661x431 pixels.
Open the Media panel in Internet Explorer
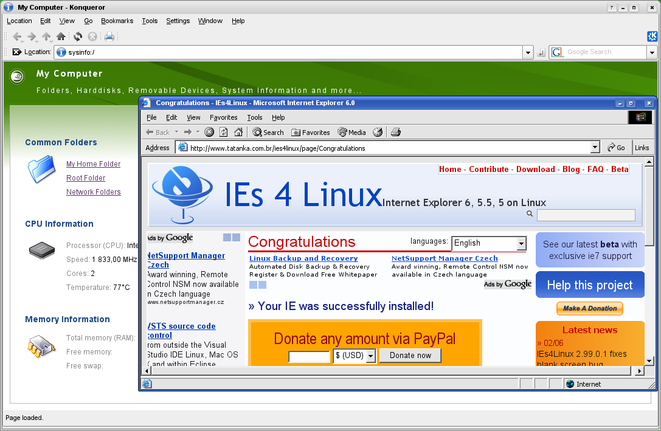[x=351, y=132]
